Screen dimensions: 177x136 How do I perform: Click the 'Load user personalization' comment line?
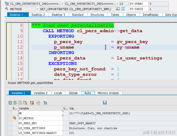tap(73, 25)
